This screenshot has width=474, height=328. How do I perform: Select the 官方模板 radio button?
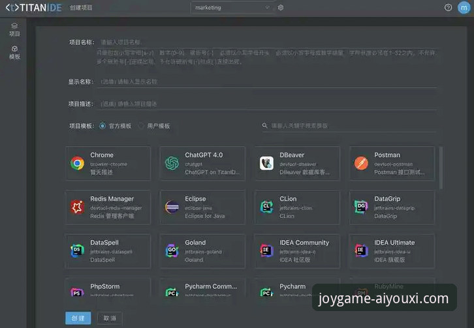[103, 126]
